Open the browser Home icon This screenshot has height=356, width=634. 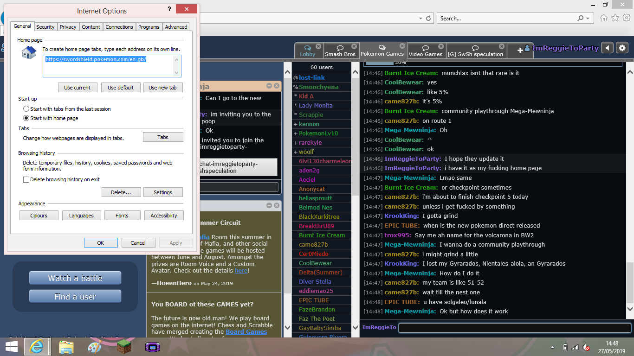coord(603,18)
